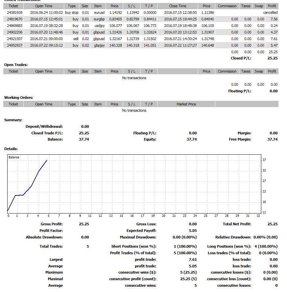Image resolution: width=287 pixels, height=292 pixels.
Task: Click the usdjpy trade item cell
Action: coord(99,26)
